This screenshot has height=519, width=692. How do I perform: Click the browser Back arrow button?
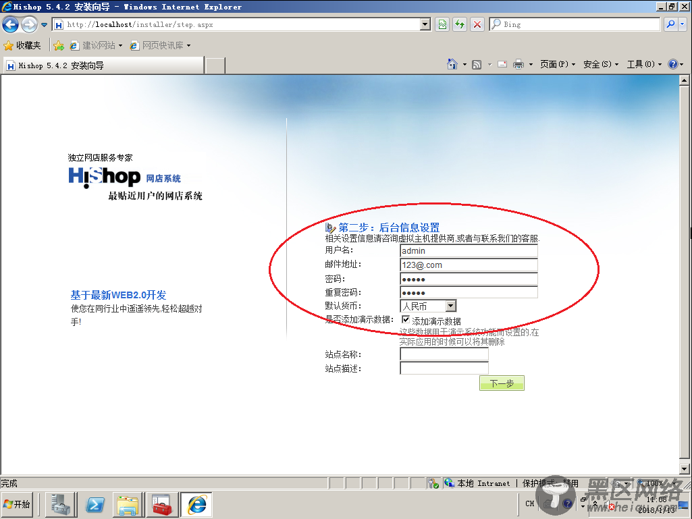coord(11,25)
